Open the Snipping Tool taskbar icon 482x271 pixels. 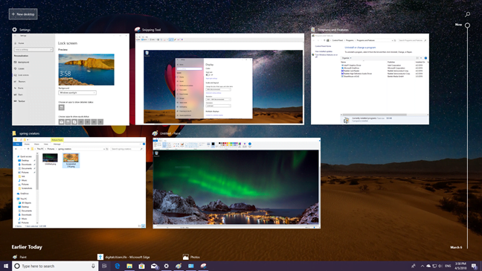tap(203, 266)
